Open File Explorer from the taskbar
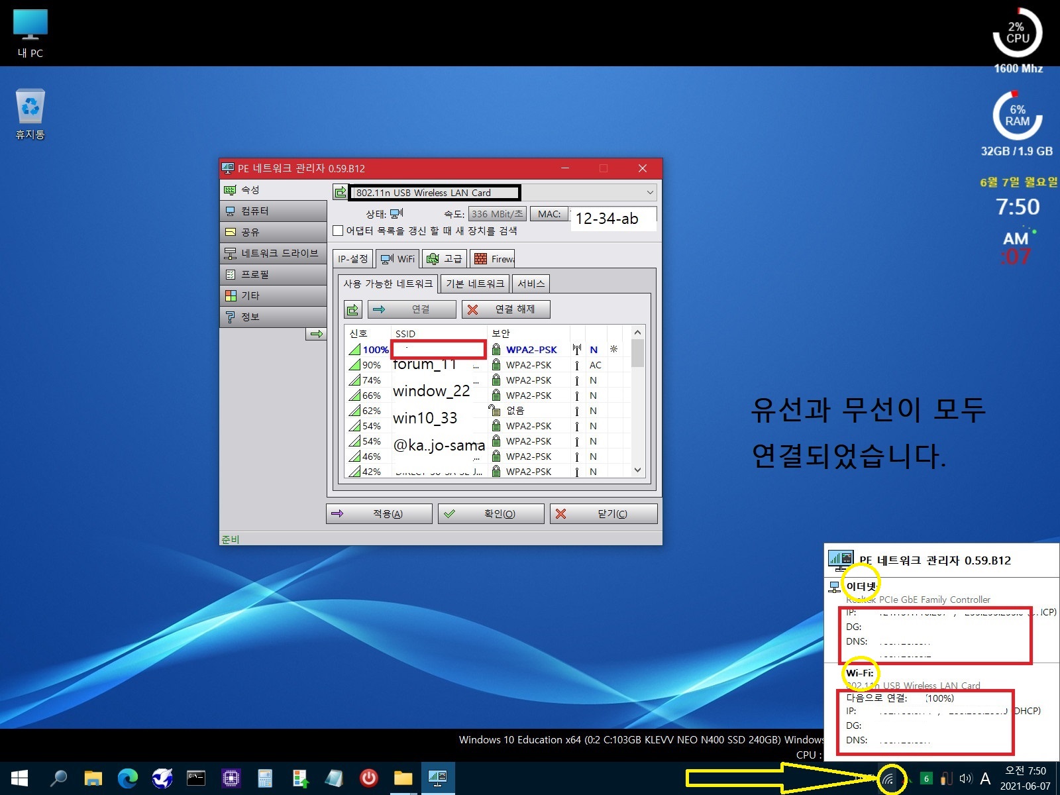Viewport: 1060px width, 795px height. [x=93, y=778]
